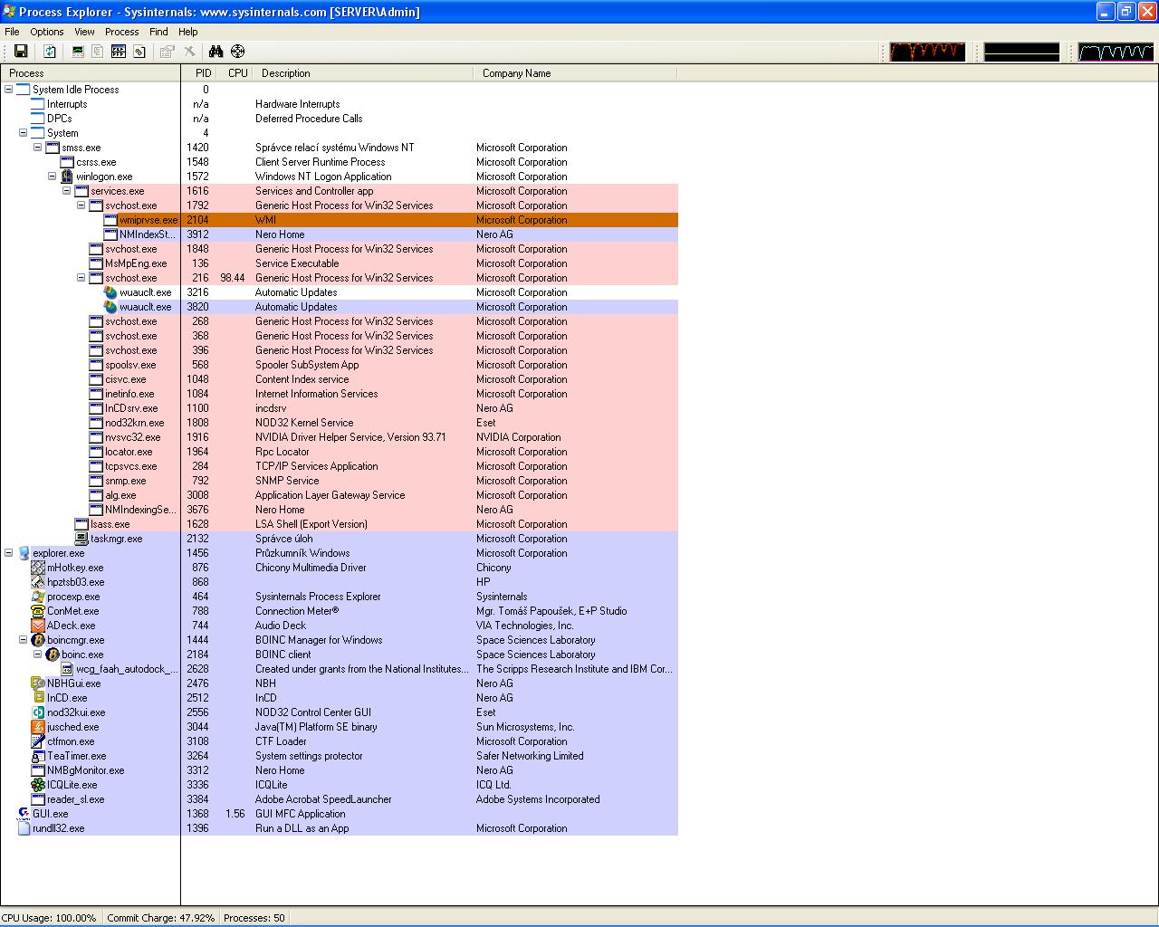Select the highlighted wmiprvse.exe process row
1159x927 pixels.
148,220
